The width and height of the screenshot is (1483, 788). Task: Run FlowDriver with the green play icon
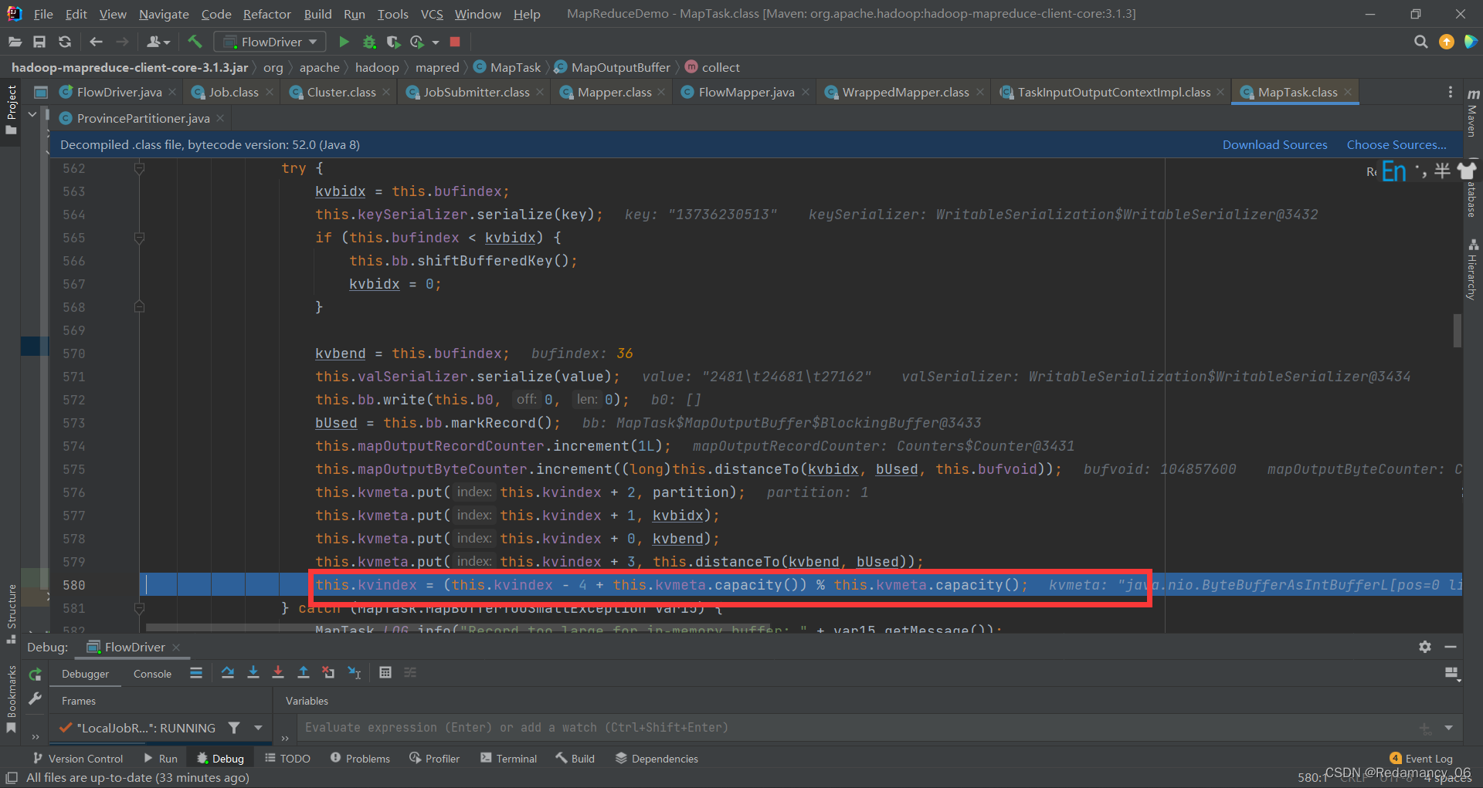point(344,42)
